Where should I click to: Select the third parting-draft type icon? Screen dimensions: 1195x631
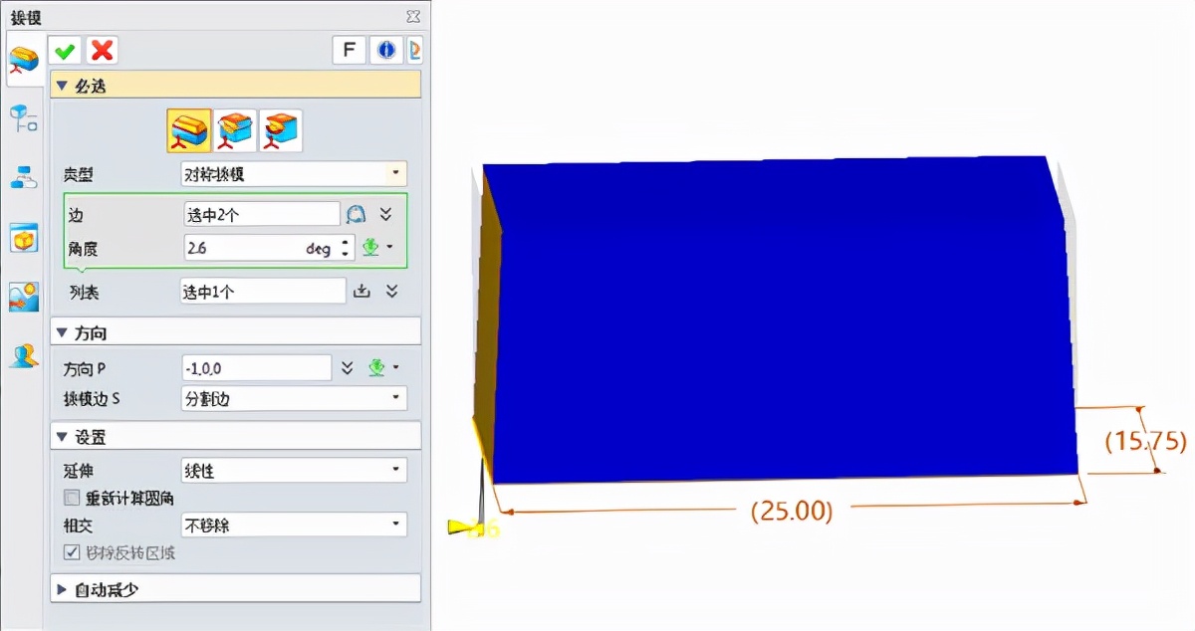click(x=281, y=130)
